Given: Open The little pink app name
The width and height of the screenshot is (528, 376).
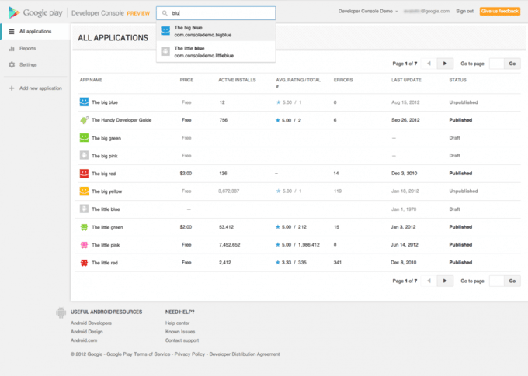Looking at the screenshot, I should (106, 245).
